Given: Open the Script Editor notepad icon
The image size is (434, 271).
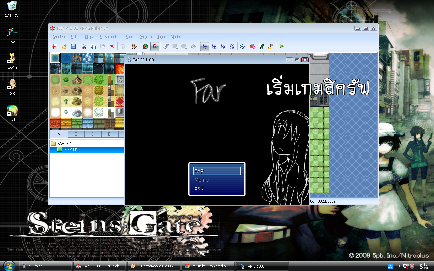Looking at the screenshot, I should 261,46.
